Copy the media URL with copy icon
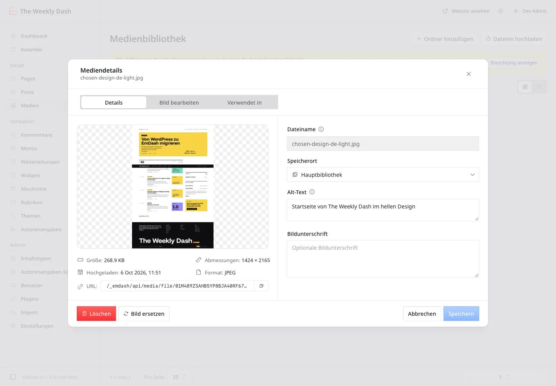This screenshot has height=386, width=556. coord(261,286)
